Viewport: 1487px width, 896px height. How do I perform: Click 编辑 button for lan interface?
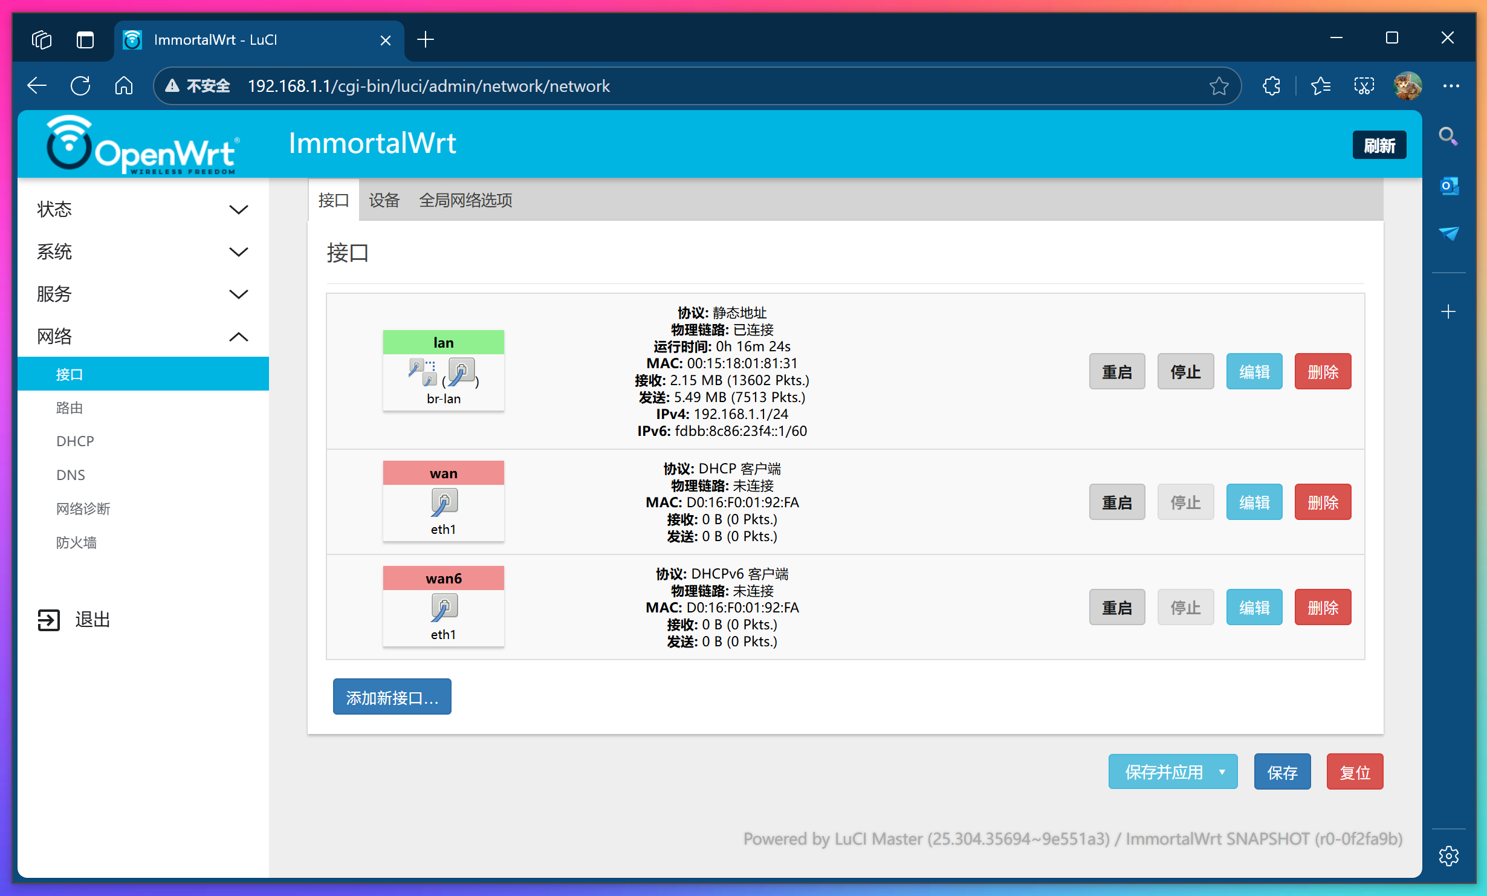coord(1254,372)
